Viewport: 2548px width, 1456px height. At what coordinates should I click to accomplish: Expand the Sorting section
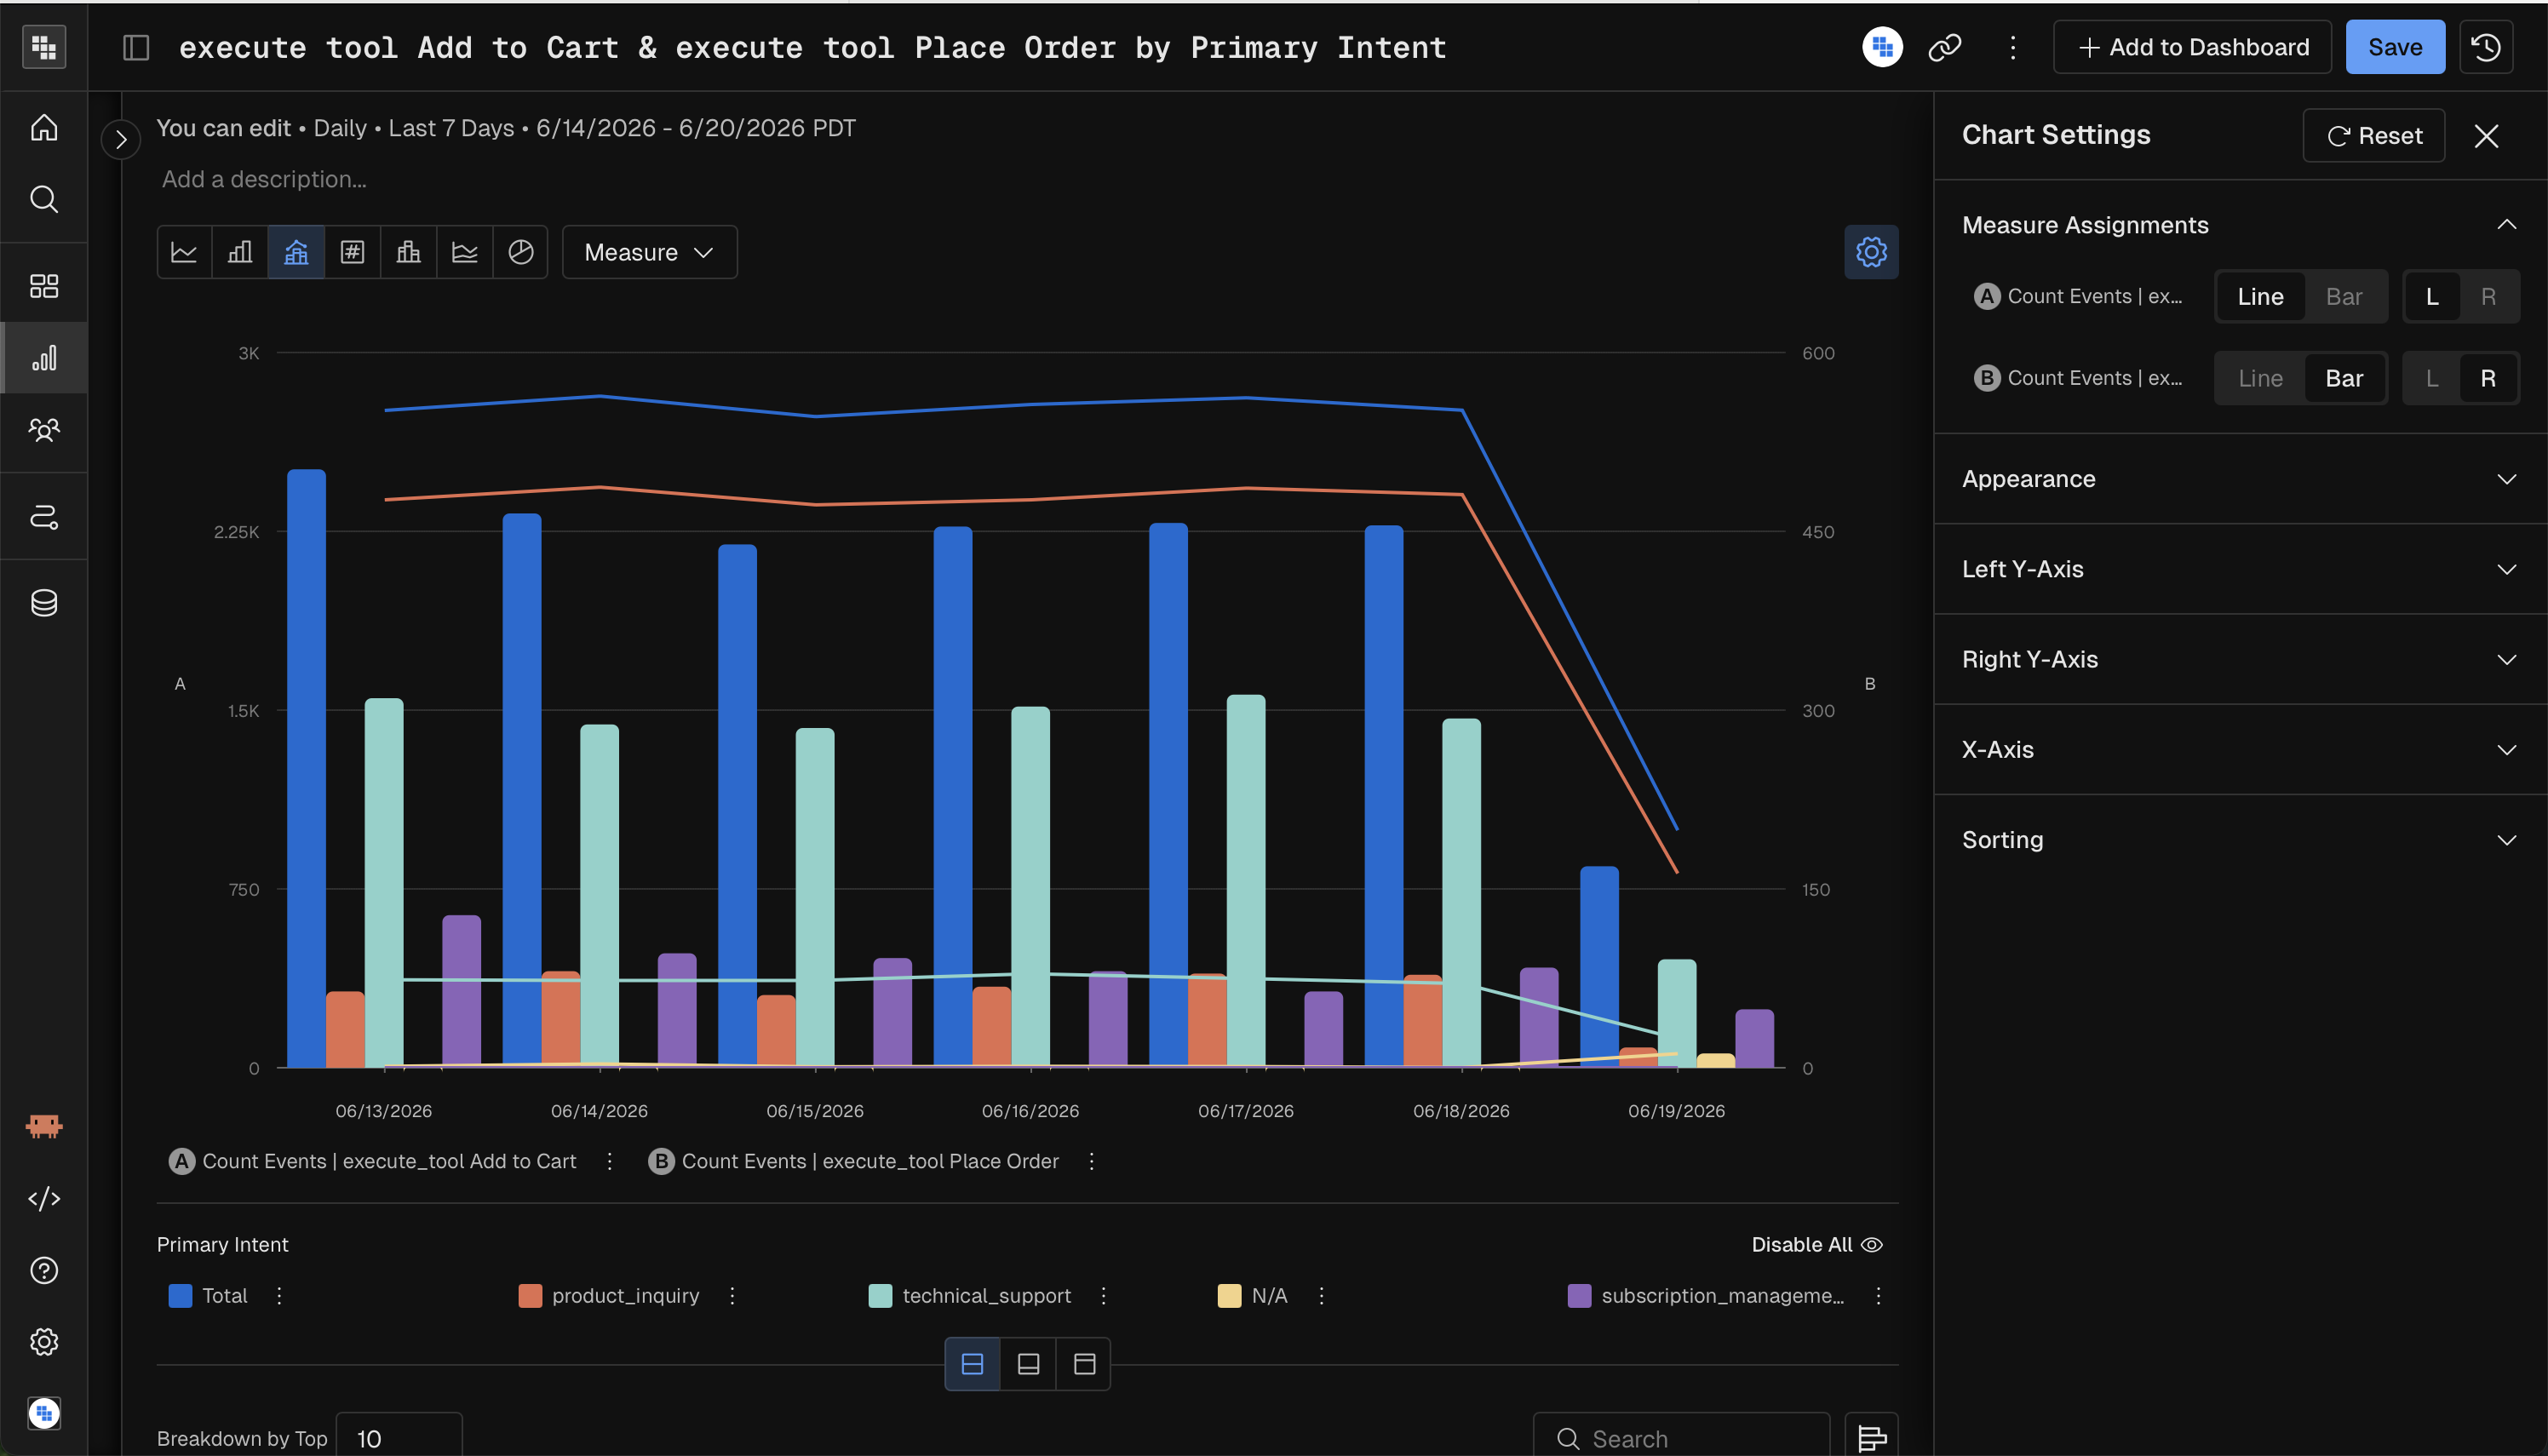pyautogui.click(x=2240, y=840)
